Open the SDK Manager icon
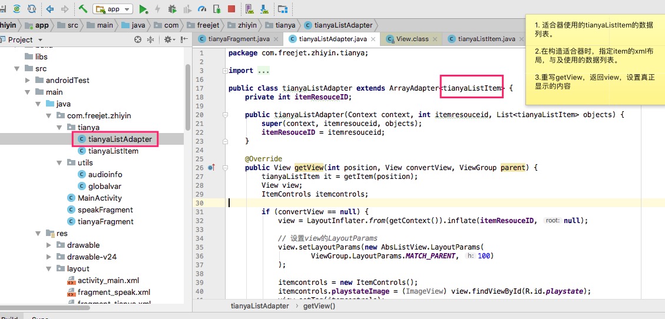 (264, 9)
